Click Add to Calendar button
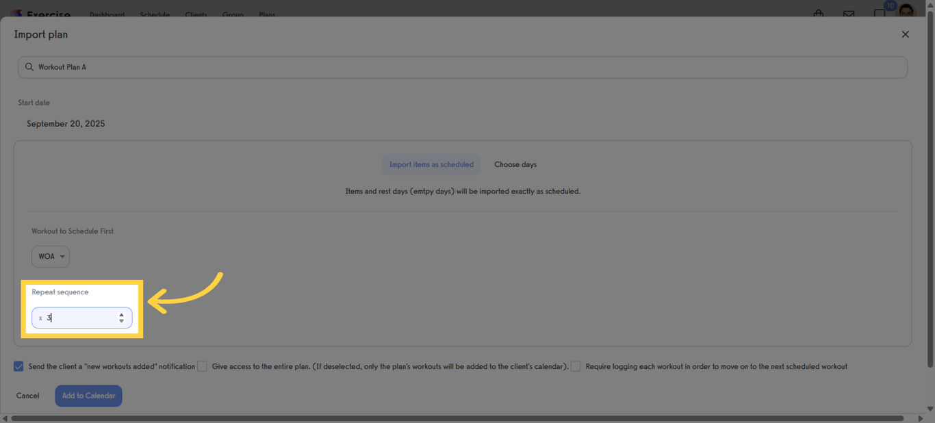This screenshot has width=935, height=423. [x=88, y=396]
